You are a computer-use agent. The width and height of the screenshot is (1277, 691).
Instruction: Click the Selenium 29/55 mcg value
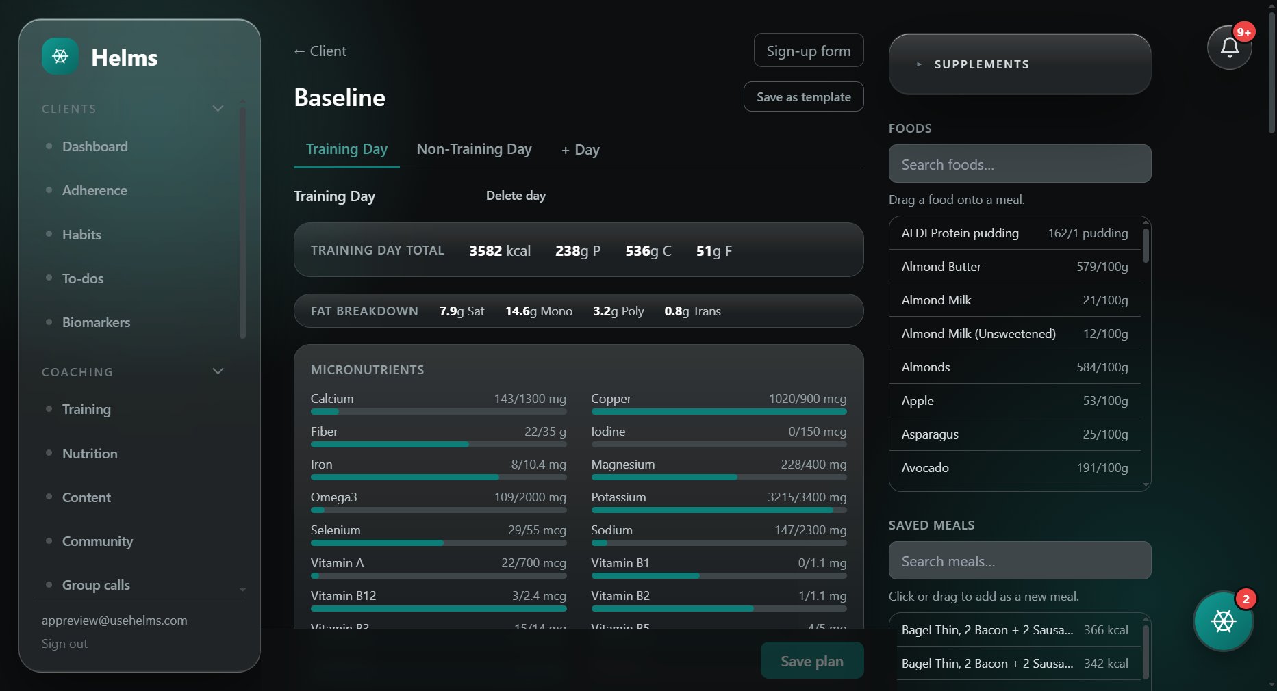coord(537,530)
